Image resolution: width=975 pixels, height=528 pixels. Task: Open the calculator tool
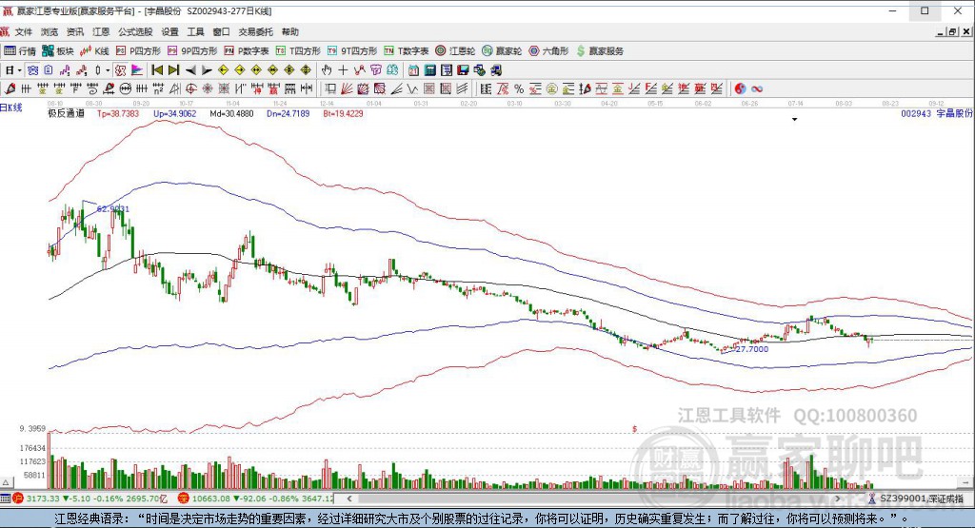coord(429,70)
